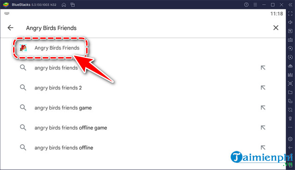Open BlueStacks settings gear
Viewport: 295px width, 170px height.
(290, 139)
